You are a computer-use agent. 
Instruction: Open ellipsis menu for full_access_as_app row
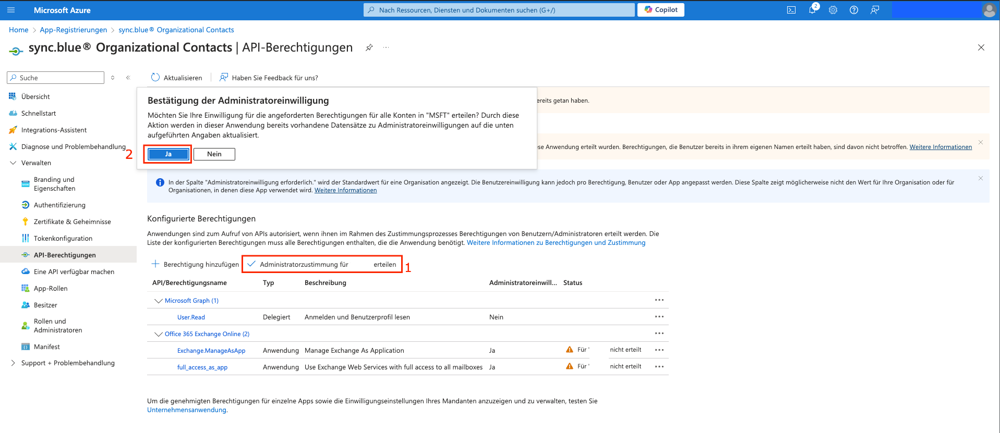[659, 367]
